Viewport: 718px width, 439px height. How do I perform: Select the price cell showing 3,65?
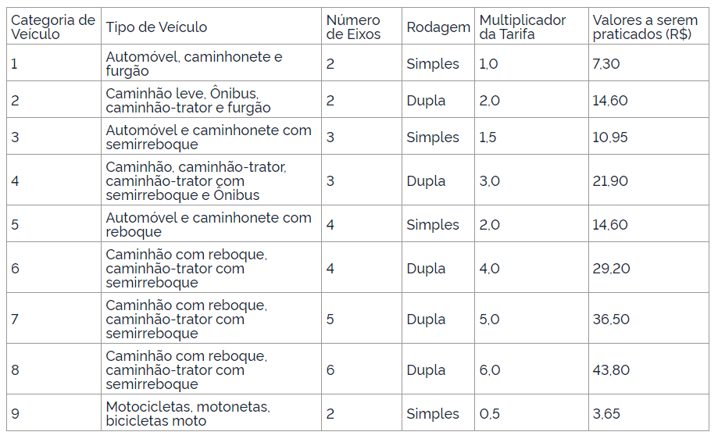tap(606, 414)
